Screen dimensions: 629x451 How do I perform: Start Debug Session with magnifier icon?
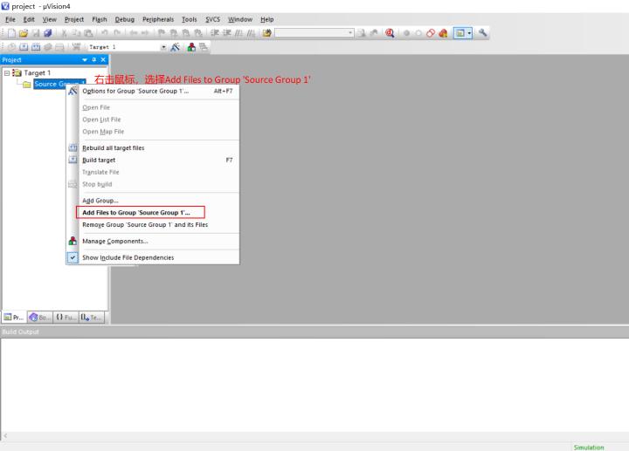pyautogui.click(x=390, y=33)
